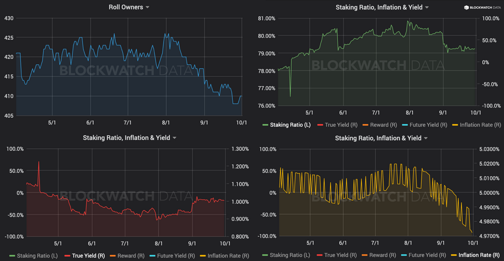Expand the title menu above the red True Yield chart
Screen dimensions: 504x261
pos(129,138)
